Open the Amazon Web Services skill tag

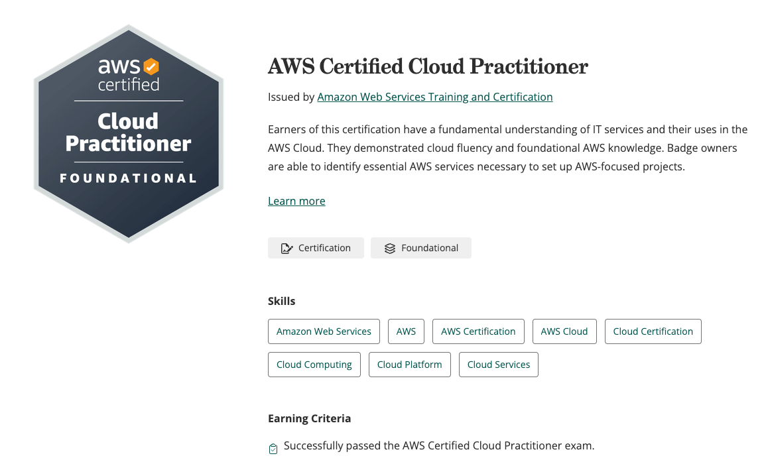pyautogui.click(x=324, y=331)
